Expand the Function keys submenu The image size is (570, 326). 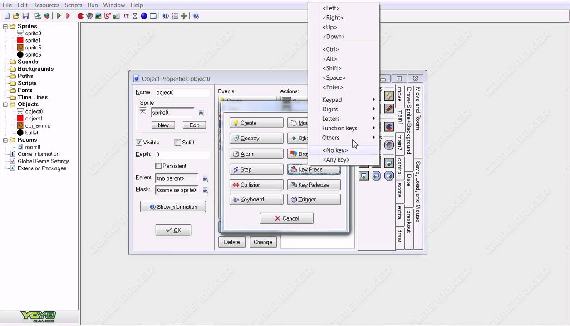344,128
